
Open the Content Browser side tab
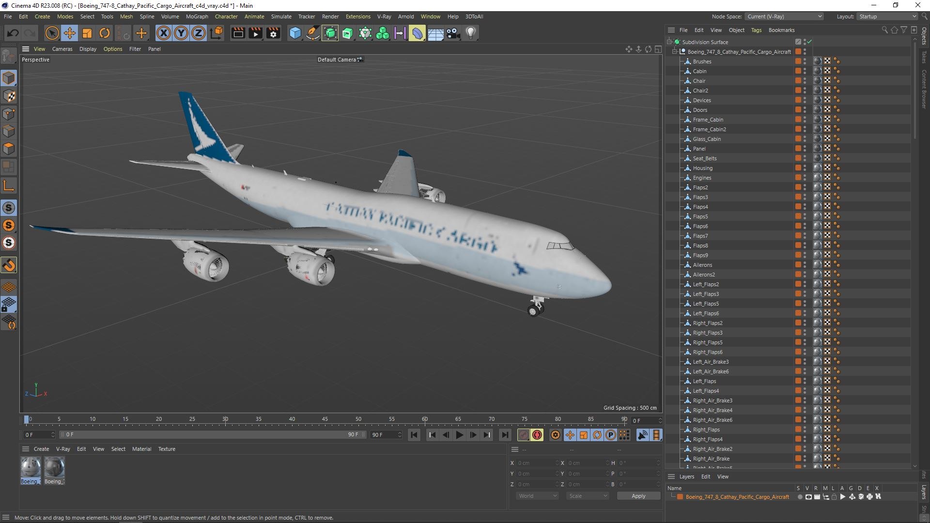click(x=924, y=89)
